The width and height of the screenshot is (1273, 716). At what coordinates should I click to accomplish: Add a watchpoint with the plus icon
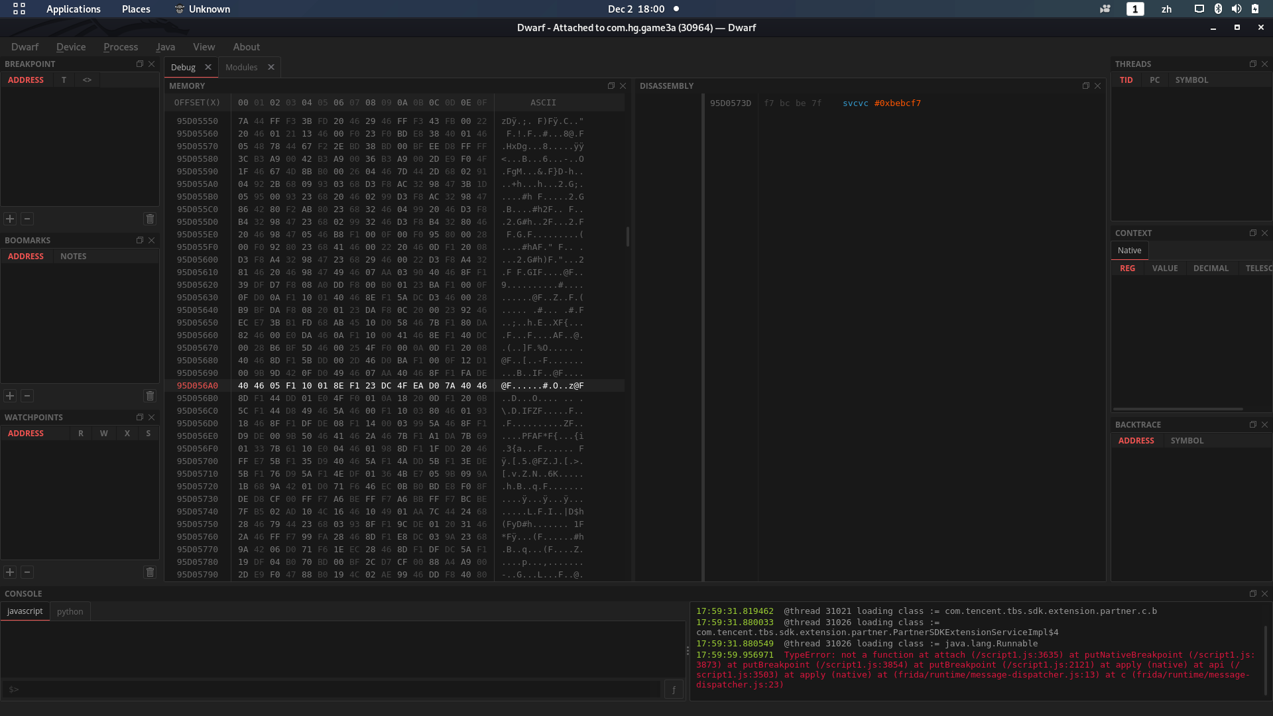coord(10,571)
